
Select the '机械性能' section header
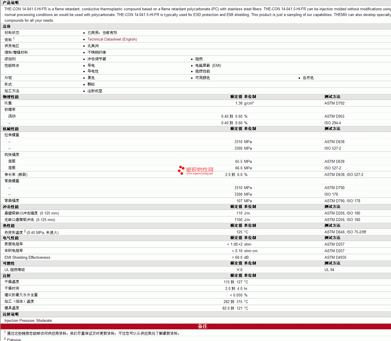click(11, 129)
